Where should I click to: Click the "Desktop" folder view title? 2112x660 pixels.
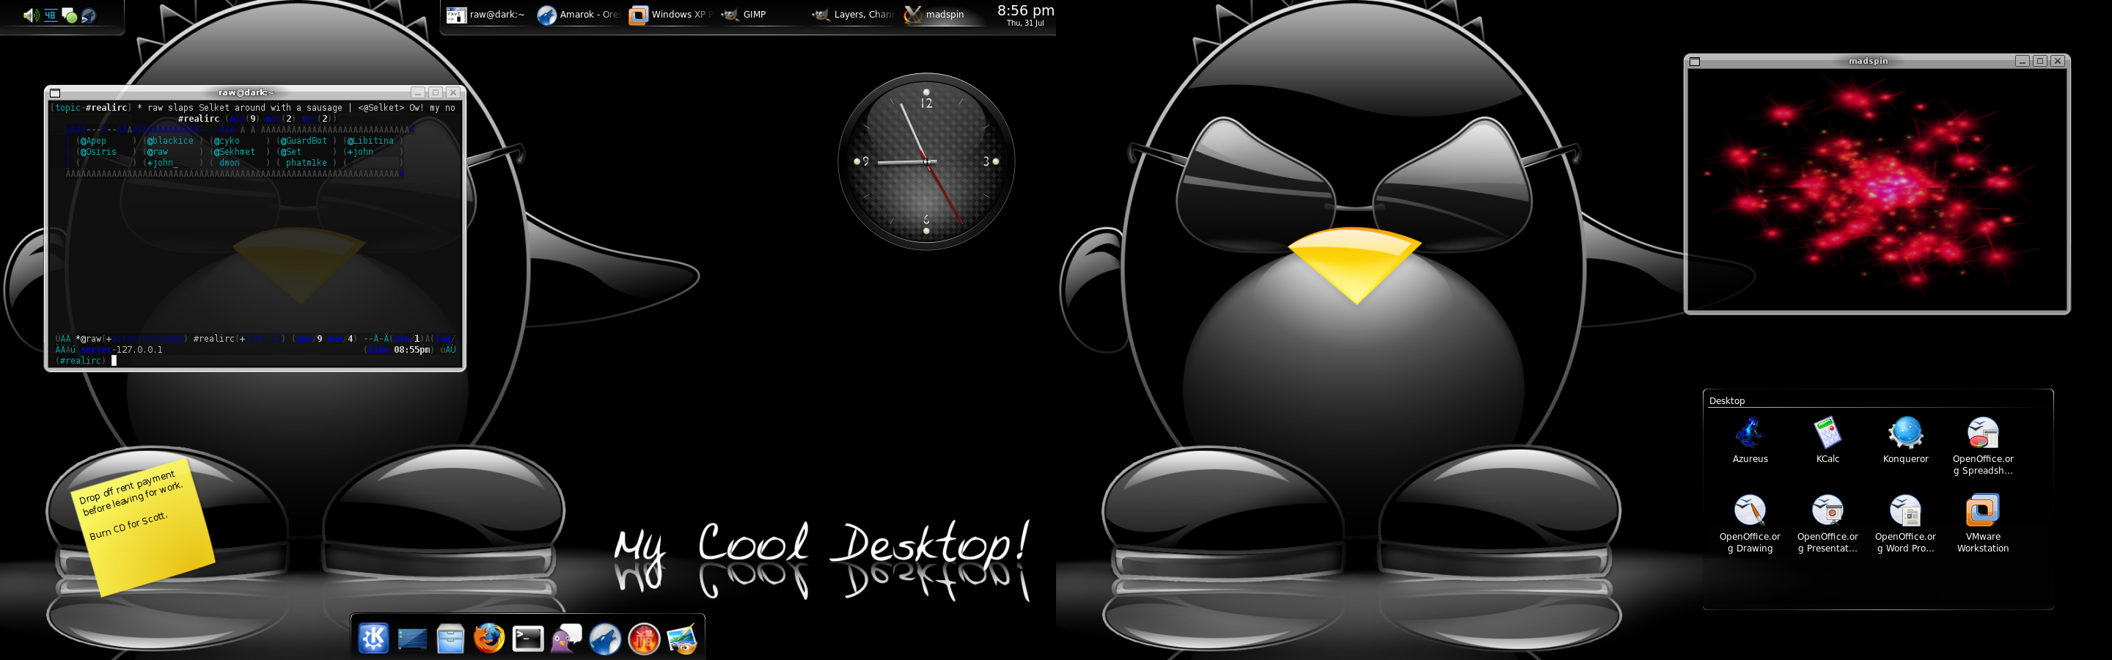1727,401
